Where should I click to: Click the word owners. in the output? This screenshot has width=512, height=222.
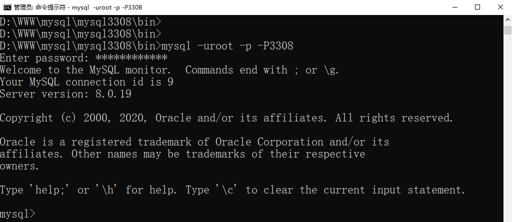pos(19,166)
